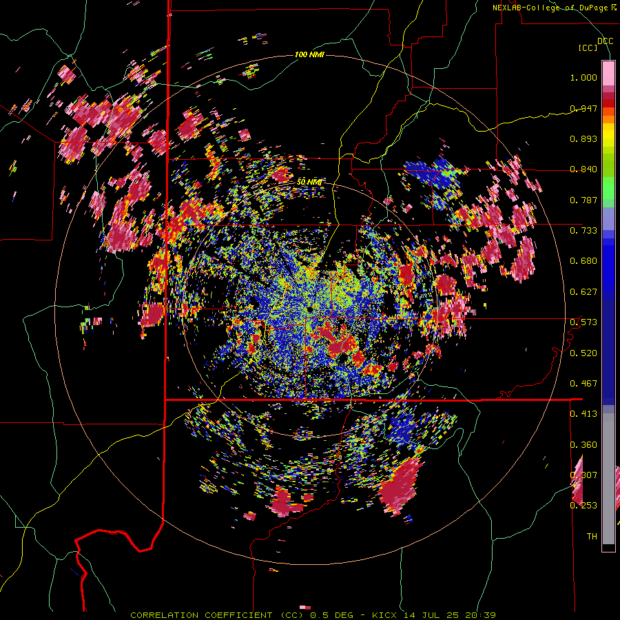Select the 0.733 scale value
The image size is (620, 620).
583,231
